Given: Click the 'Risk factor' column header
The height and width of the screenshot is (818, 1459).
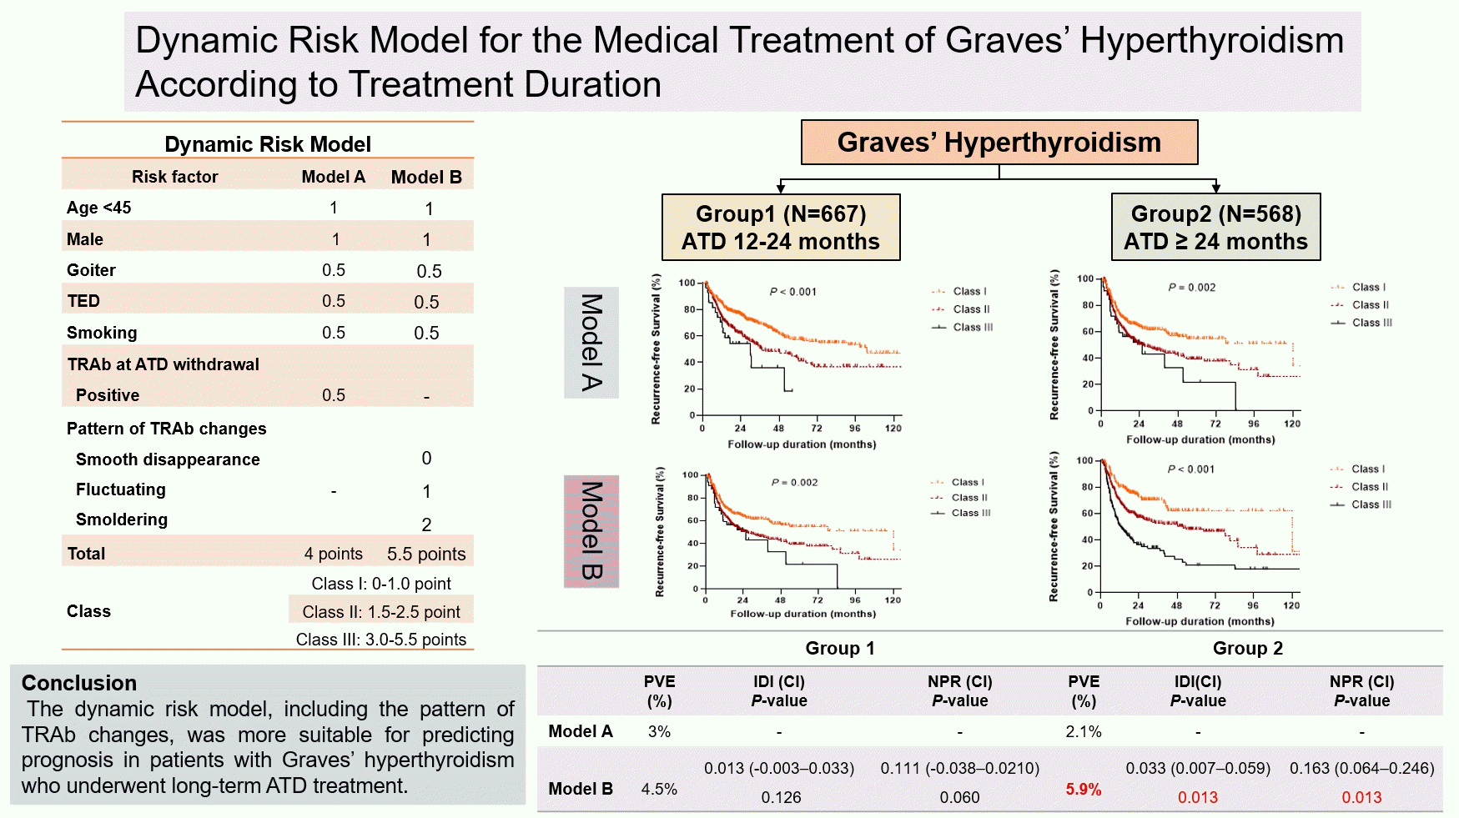Looking at the screenshot, I should click(174, 177).
